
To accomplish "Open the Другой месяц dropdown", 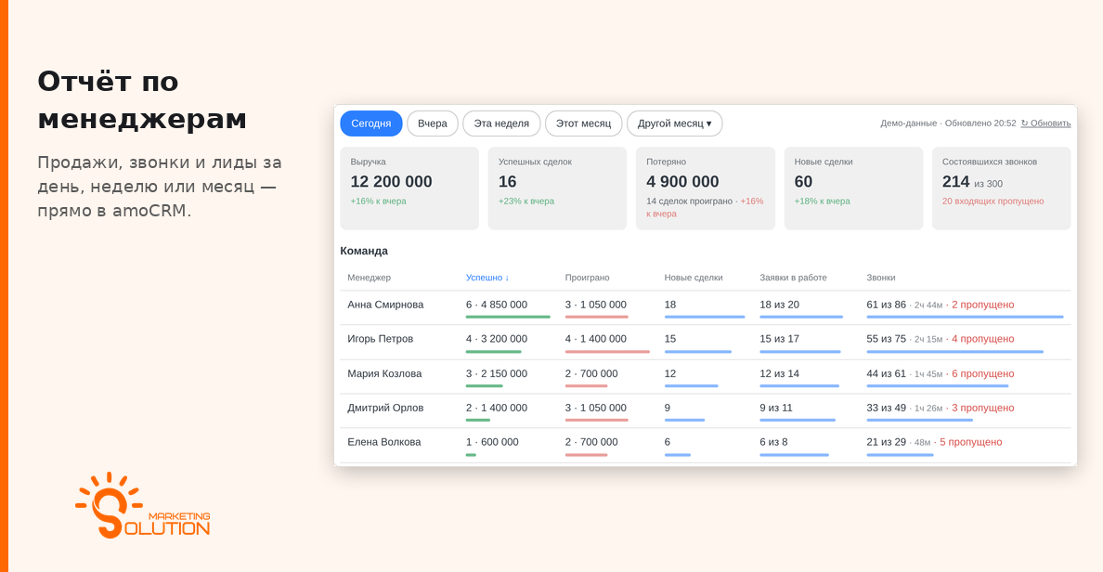I will (x=674, y=123).
